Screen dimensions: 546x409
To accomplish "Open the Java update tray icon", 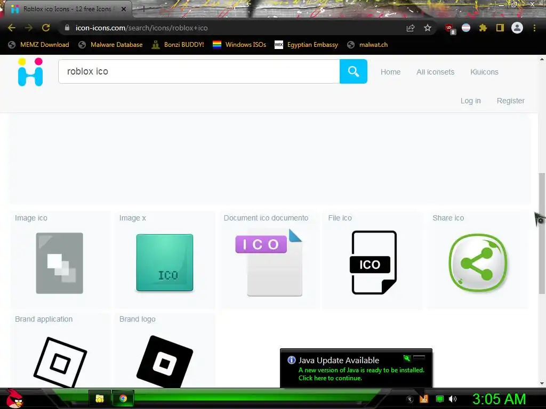I will [x=424, y=398].
